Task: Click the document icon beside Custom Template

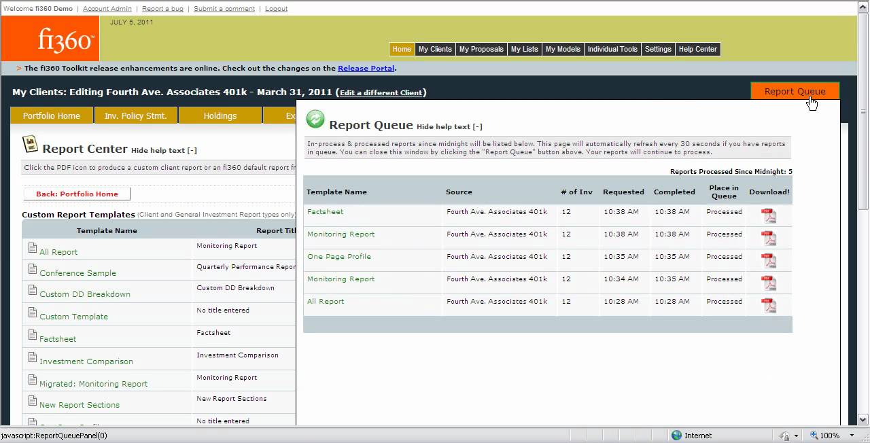Action: [x=32, y=313]
